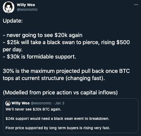
Task: Click the 'per day.' text
Action: (13, 50)
